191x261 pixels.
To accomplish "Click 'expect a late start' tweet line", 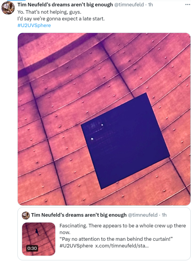I will click(x=61, y=19).
